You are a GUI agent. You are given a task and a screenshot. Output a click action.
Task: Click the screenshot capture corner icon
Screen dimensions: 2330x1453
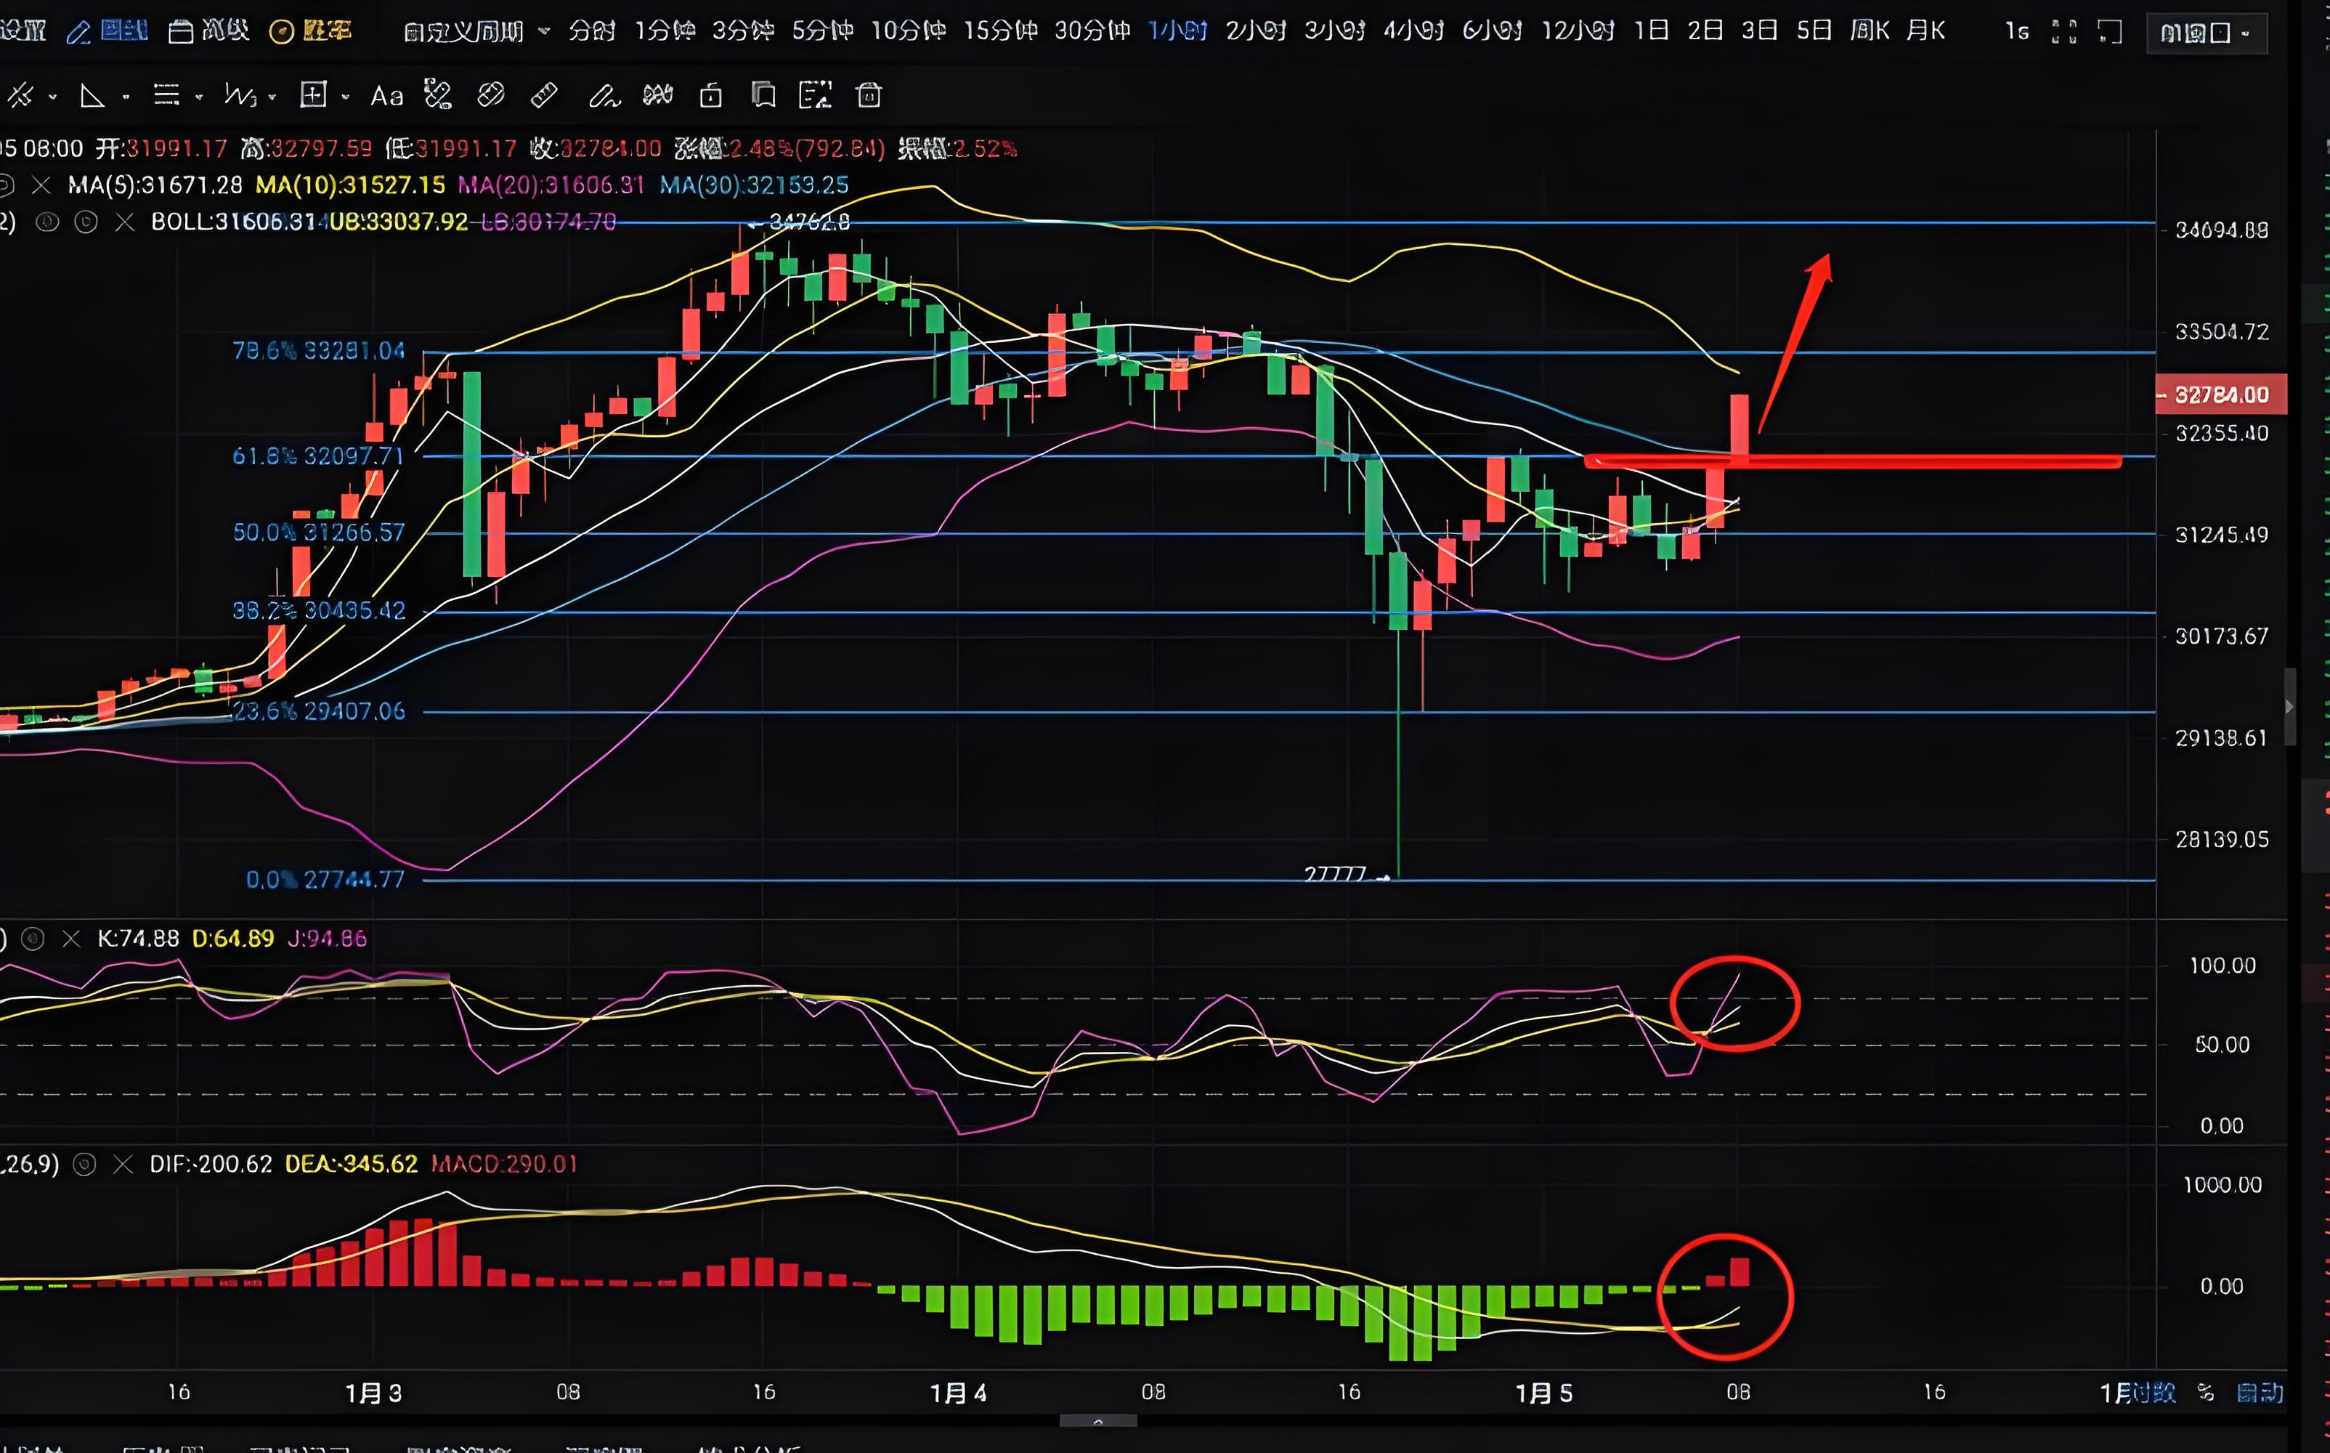pyautogui.click(x=2110, y=32)
